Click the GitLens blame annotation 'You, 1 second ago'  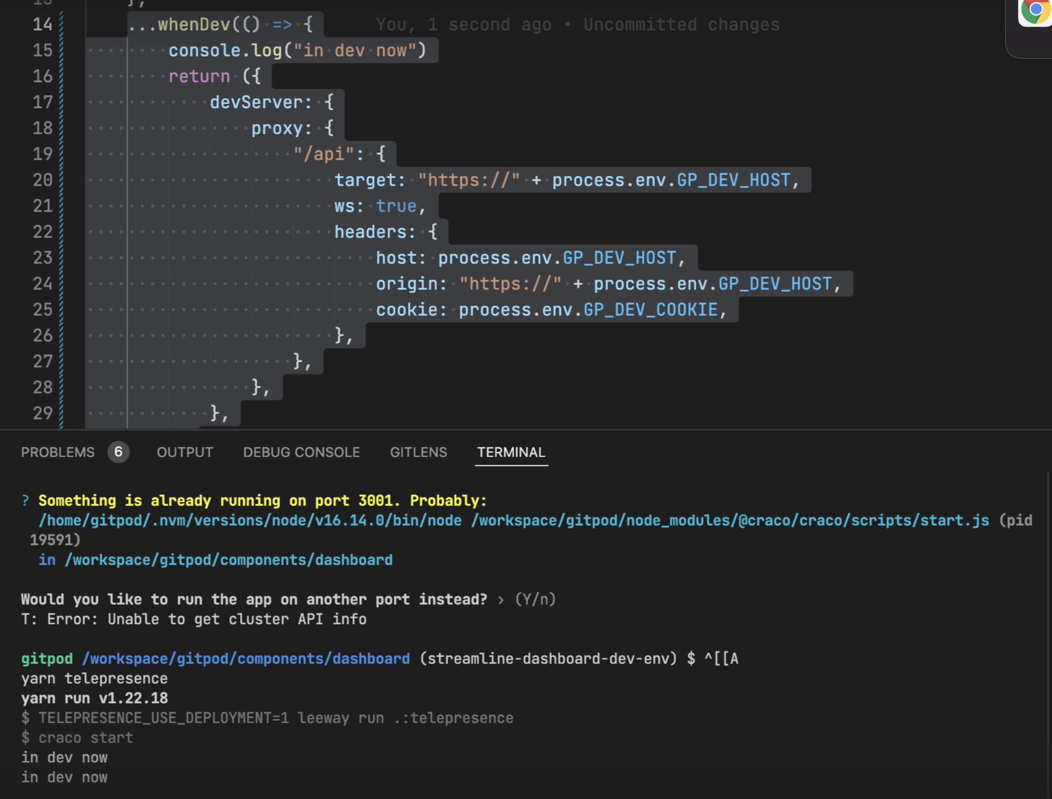tap(464, 25)
